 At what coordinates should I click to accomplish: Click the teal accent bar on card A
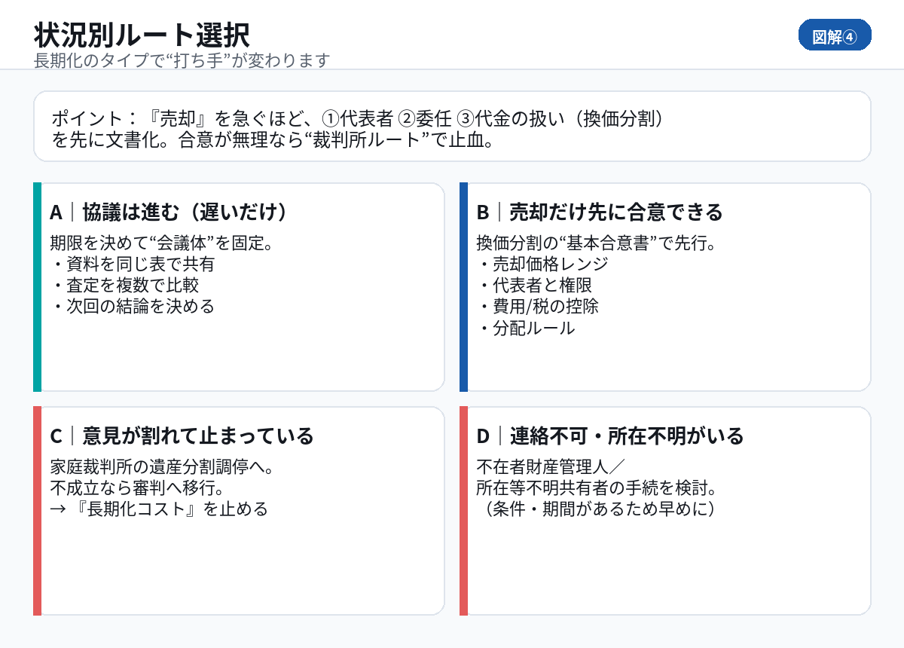click(37, 287)
